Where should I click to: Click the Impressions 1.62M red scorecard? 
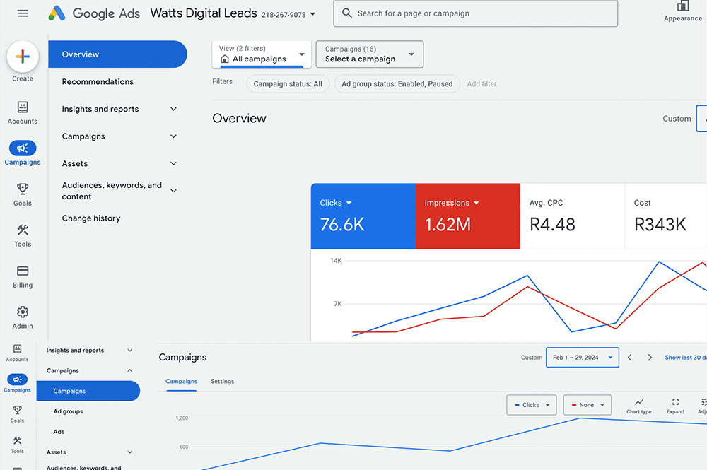[468, 216]
